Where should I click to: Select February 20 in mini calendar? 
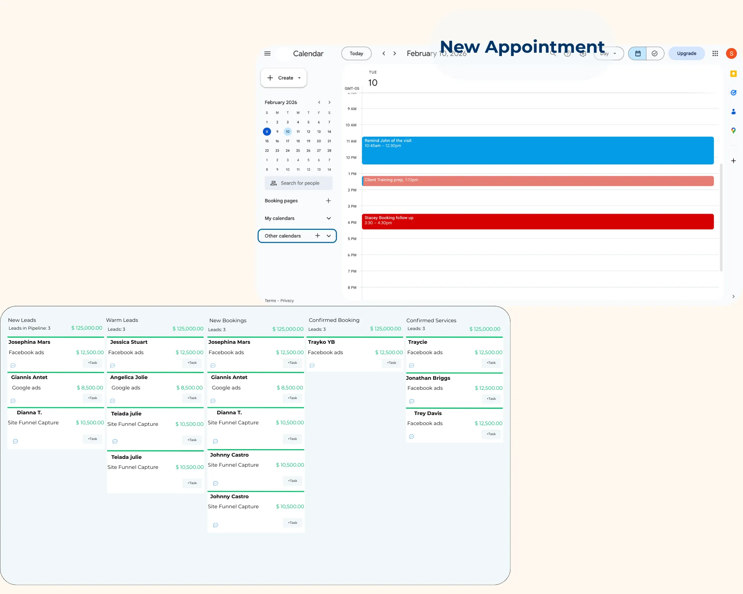click(319, 141)
